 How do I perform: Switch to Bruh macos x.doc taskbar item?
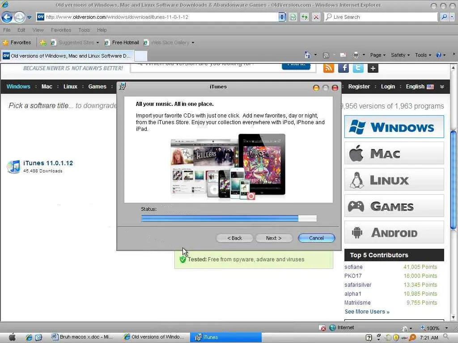[82, 337]
